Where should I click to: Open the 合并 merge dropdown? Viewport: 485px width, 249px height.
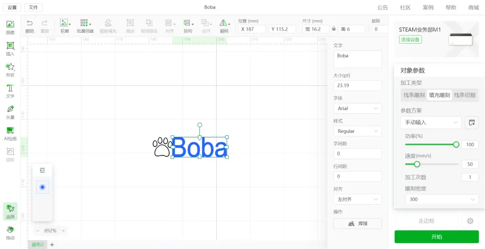point(206,26)
